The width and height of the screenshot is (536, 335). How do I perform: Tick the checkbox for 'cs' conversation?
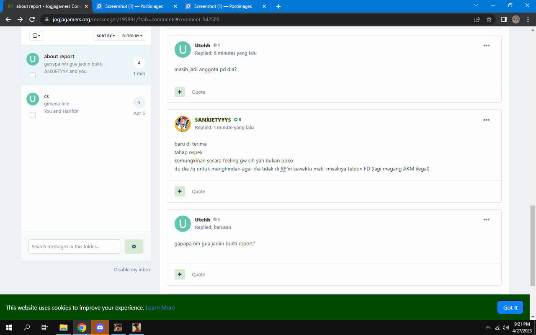(33, 115)
